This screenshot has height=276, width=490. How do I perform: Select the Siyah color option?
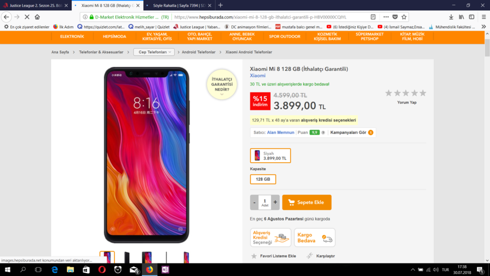[x=270, y=156]
